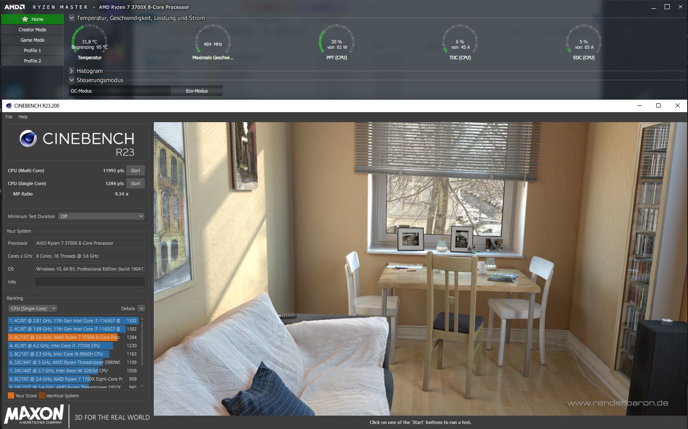The height and width of the screenshot is (429, 688).
Task: Open the CPU (Single Core) ranking dropdown
Action: tap(33, 309)
